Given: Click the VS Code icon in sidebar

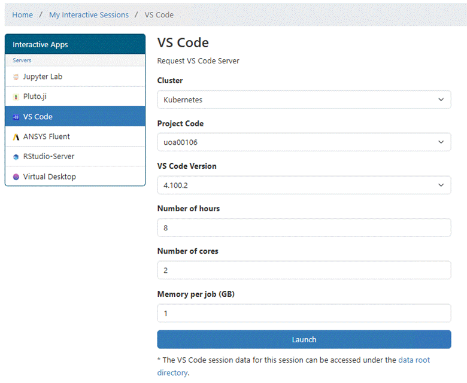Looking at the screenshot, I should (x=16, y=117).
